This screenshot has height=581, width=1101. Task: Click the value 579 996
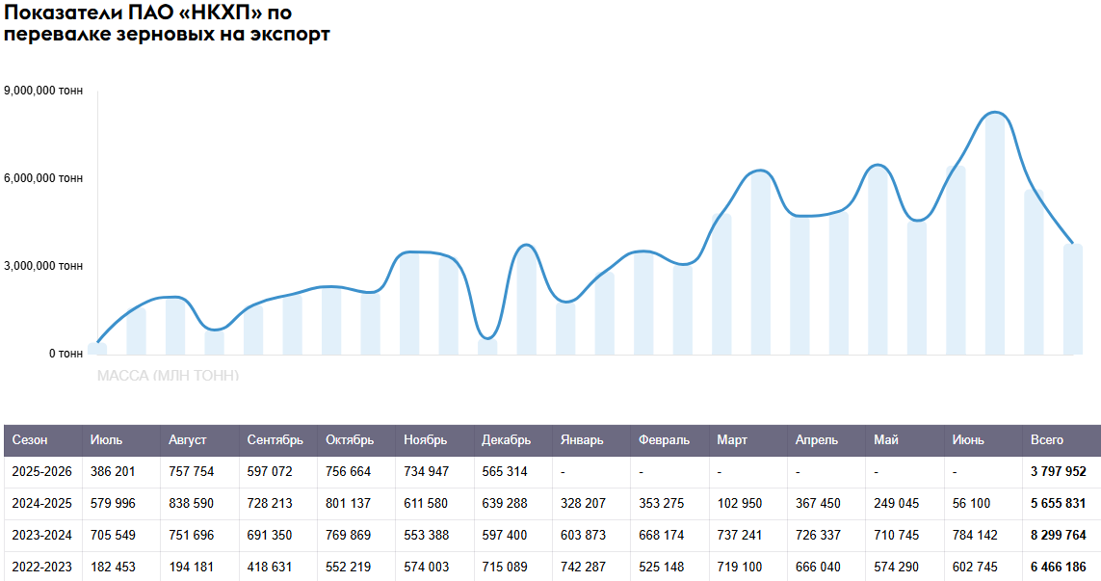point(113,503)
